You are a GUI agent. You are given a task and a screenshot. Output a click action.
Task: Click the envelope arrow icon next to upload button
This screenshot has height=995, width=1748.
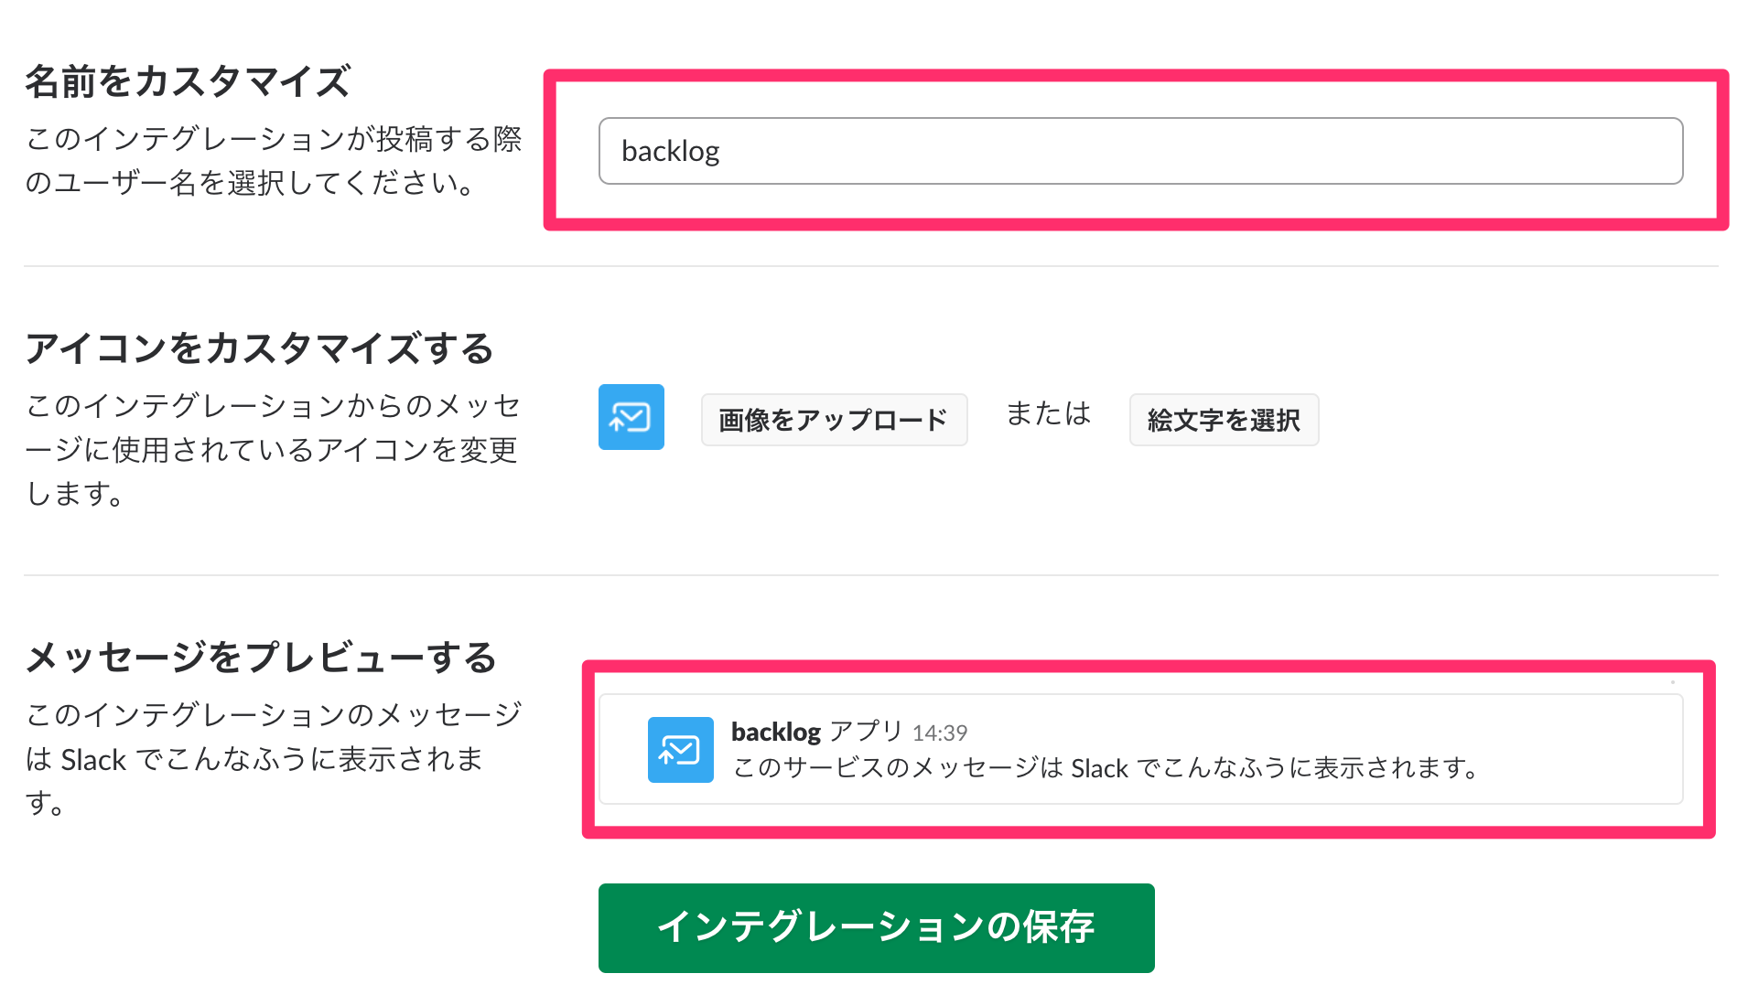[631, 418]
